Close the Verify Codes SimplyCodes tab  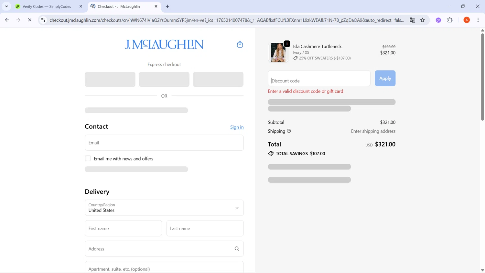tap(81, 6)
